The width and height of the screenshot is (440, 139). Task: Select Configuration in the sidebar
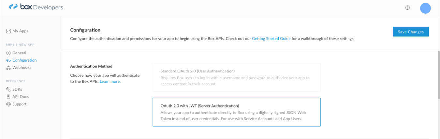coord(24,60)
